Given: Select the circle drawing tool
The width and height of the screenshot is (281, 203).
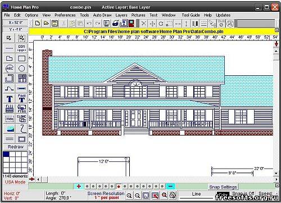Looking at the screenshot, I should coord(21,69).
